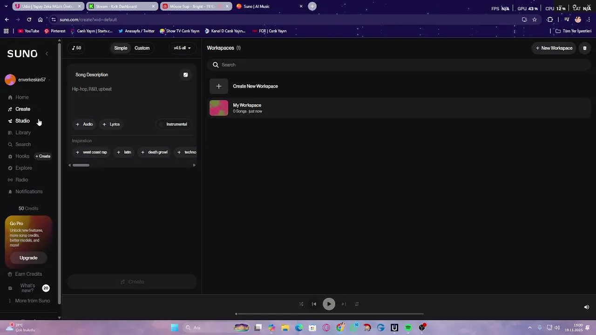The image size is (596, 335).
Task: Show hidden system tray icons
Action: (529, 328)
